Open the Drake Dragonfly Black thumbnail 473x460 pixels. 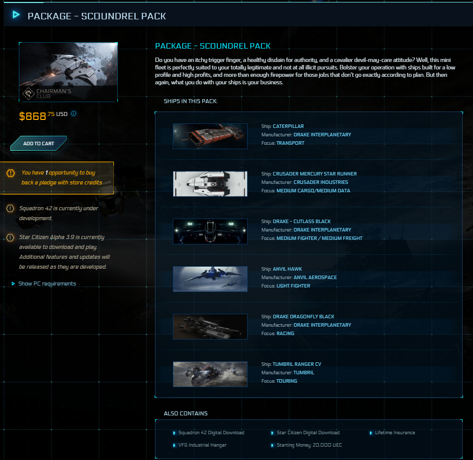point(210,327)
